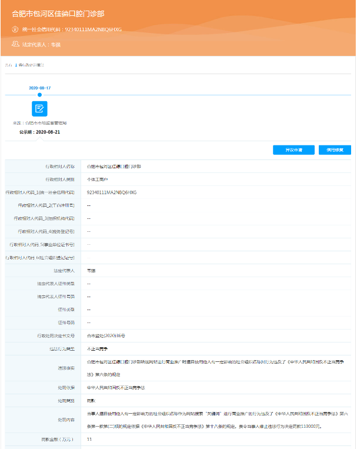Click label 行政相对人代码_5(事业单位证书号)
Viewport: 357px width, 449px height.
pyautogui.click(x=42, y=245)
